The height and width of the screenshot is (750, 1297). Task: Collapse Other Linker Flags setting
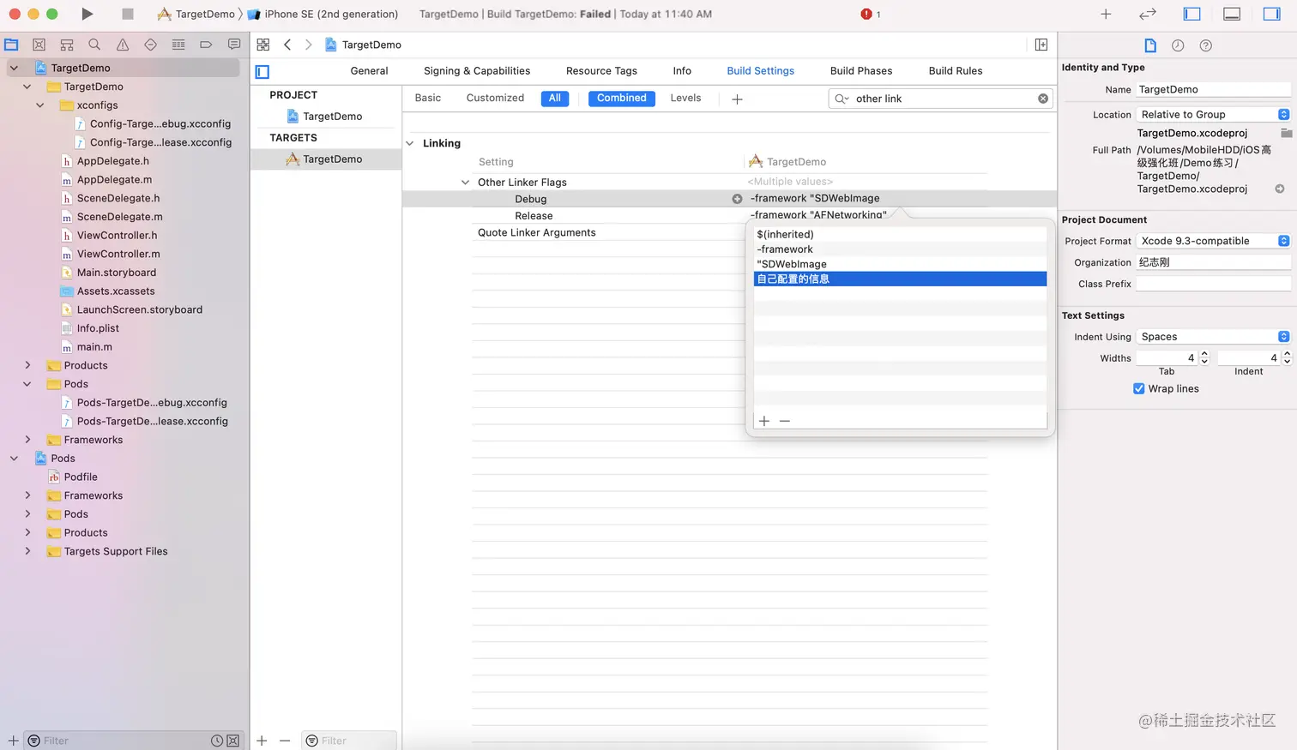point(465,183)
